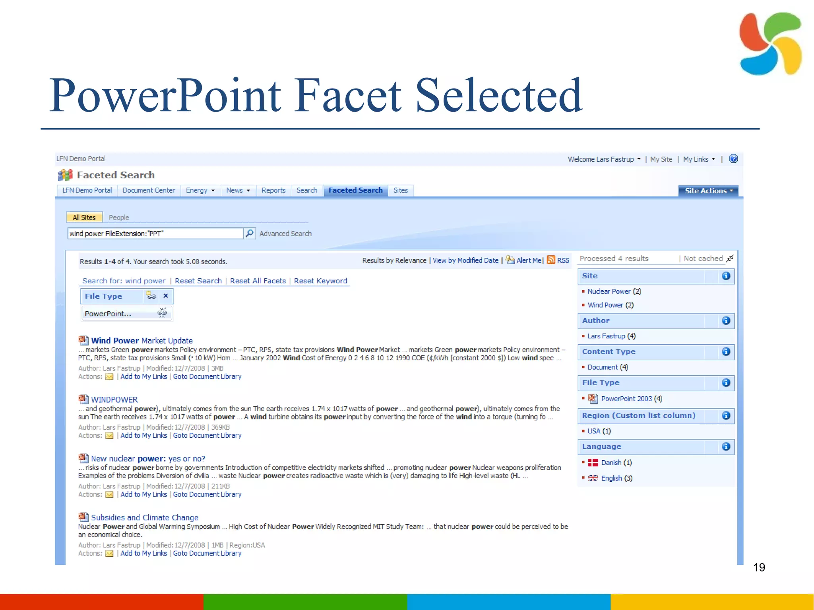Click email icon under Wind Power Market Update
The image size is (814, 610).
point(109,376)
